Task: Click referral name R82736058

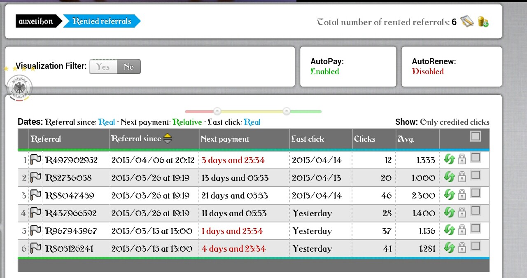Action: 68,178
